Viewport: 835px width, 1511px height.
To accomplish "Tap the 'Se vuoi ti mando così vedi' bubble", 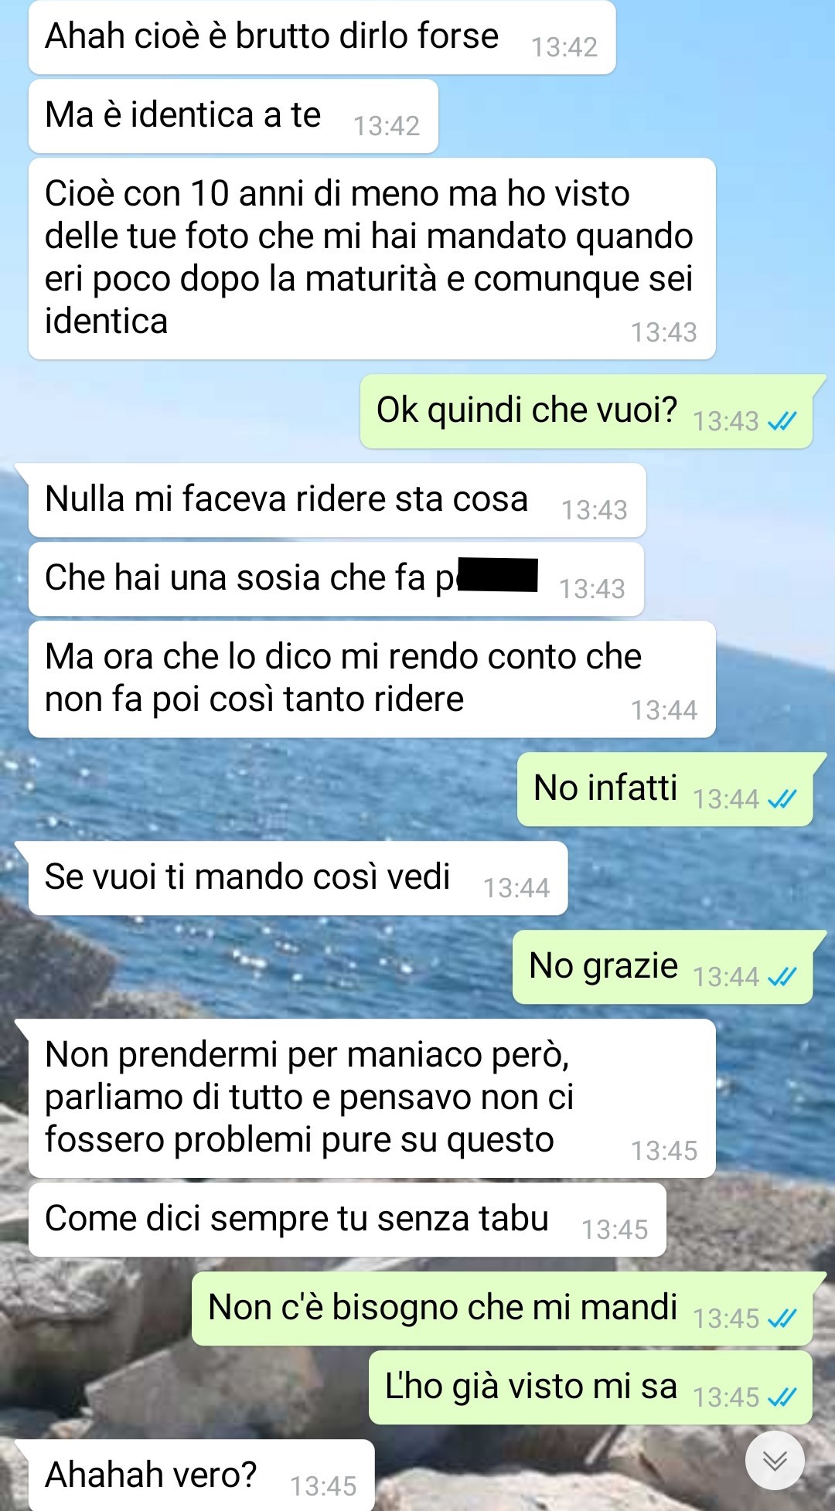I will pyautogui.click(x=298, y=878).
